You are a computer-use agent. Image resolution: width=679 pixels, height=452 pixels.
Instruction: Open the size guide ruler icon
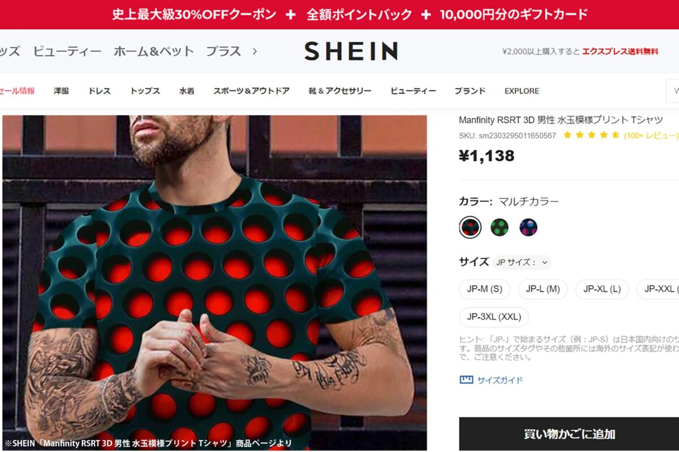coord(466,380)
